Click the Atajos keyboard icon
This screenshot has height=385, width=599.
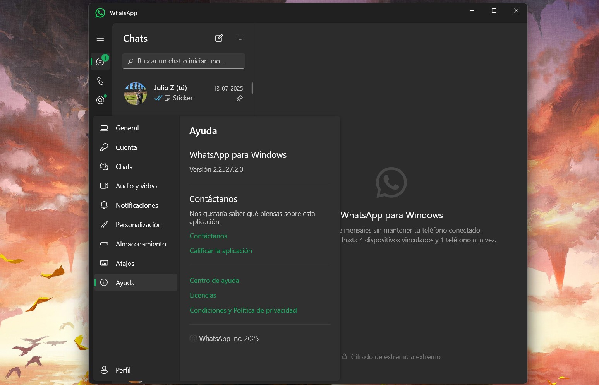[x=104, y=263]
